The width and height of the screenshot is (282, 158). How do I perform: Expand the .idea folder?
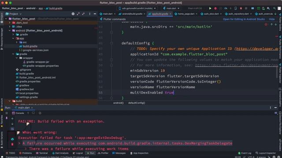click(10, 27)
